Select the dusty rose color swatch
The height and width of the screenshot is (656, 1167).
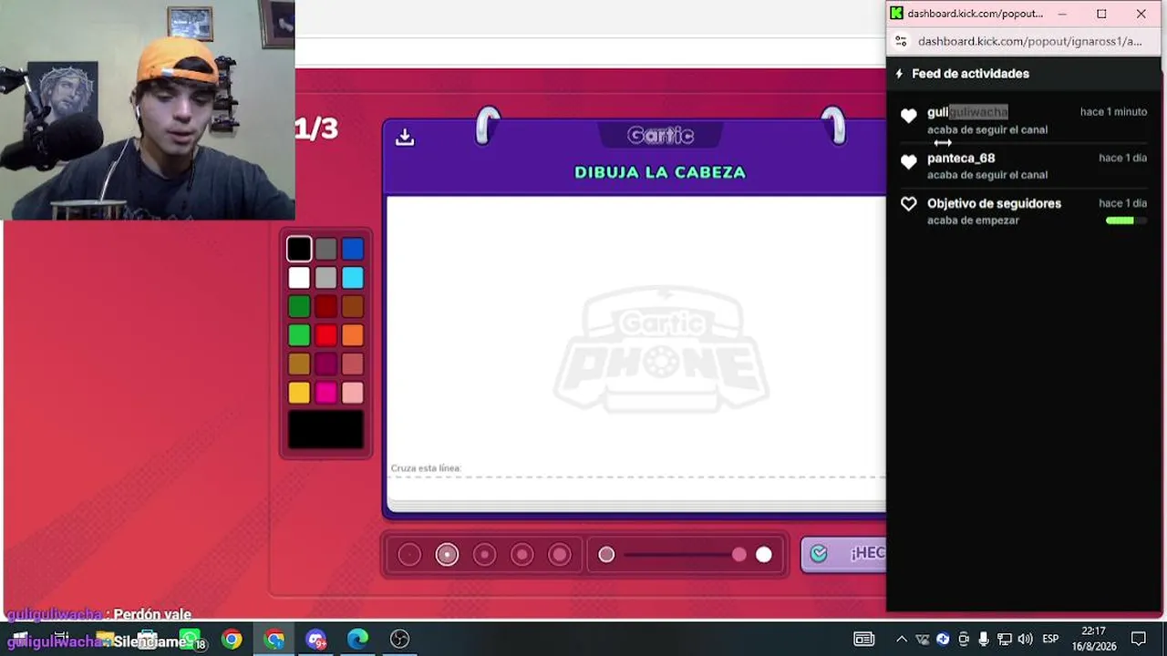(x=352, y=364)
